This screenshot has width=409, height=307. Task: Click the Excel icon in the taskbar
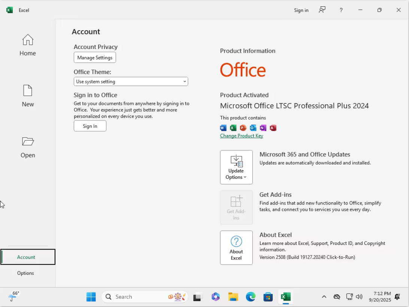point(286,297)
